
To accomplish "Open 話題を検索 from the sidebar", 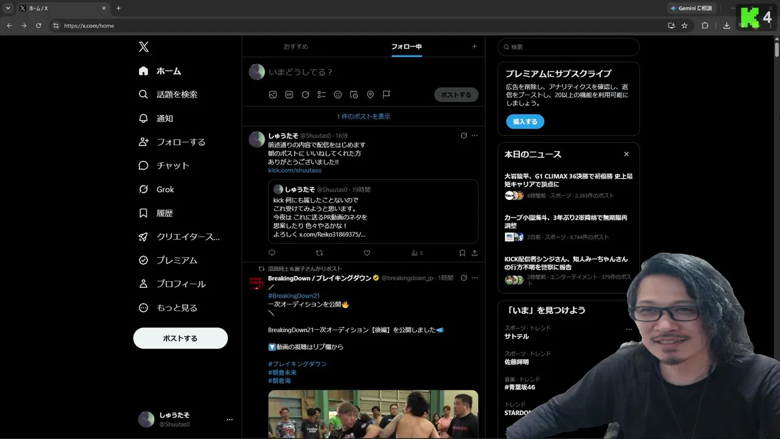I will coord(168,95).
